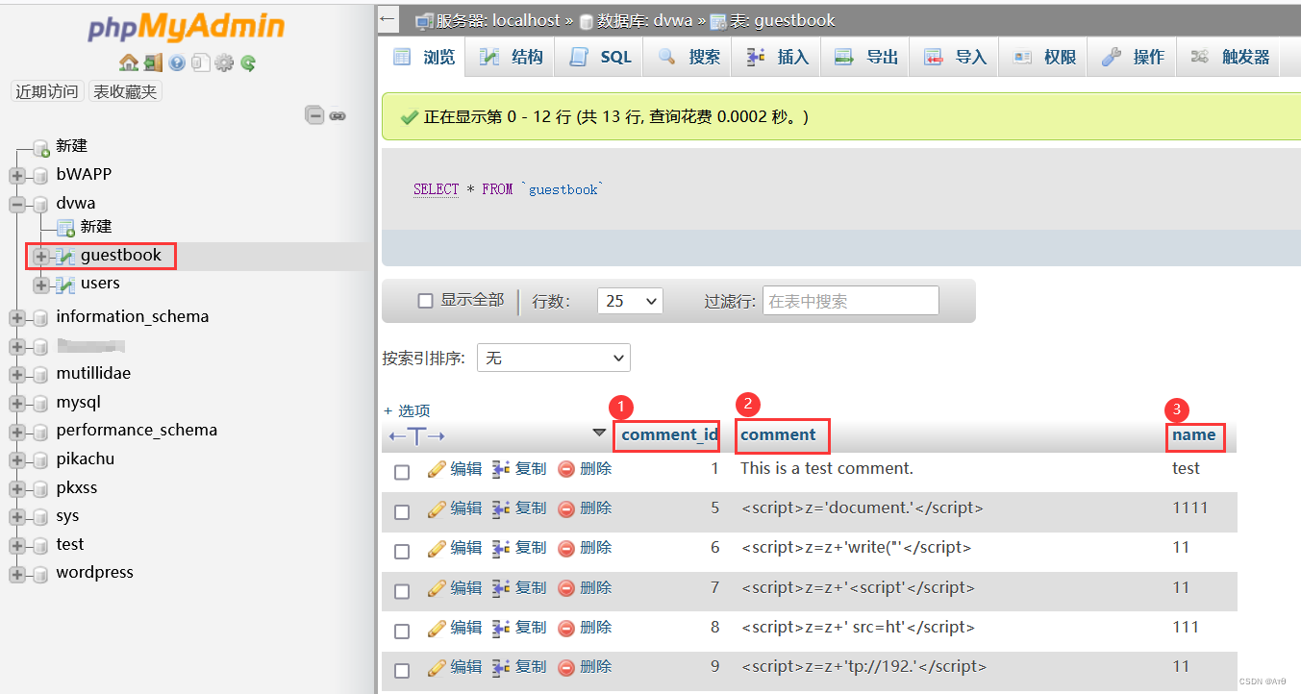The height and width of the screenshot is (694, 1301).
Task: Edit the row with comment_id 9
Action: point(455,667)
